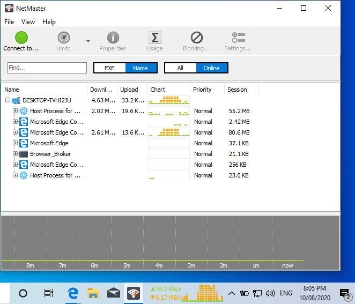Expand the Microsoft Edge 37.1 KB row

[15, 143]
